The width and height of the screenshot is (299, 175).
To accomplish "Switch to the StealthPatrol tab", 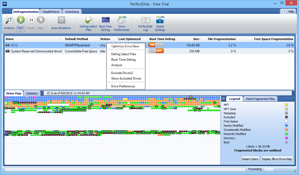I will click(x=51, y=12).
